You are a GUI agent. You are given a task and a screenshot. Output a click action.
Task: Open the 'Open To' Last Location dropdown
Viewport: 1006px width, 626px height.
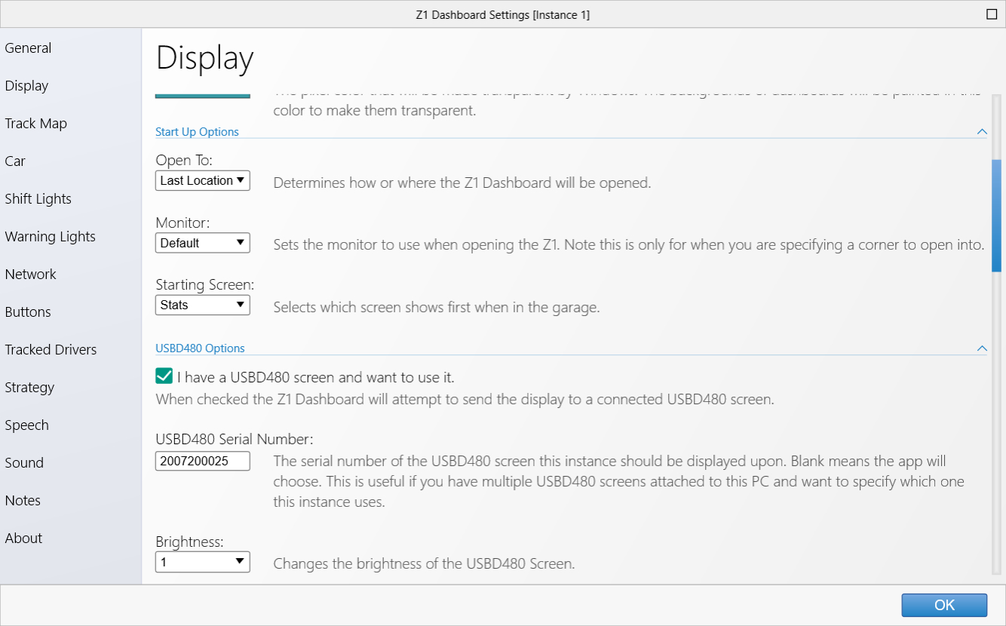[203, 180]
